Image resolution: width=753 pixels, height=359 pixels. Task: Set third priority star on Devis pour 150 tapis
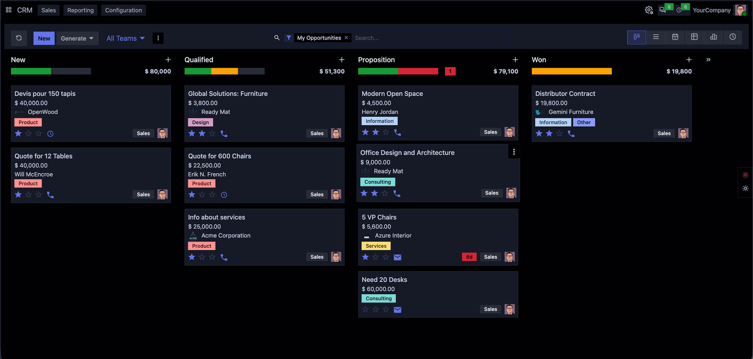tap(38, 134)
